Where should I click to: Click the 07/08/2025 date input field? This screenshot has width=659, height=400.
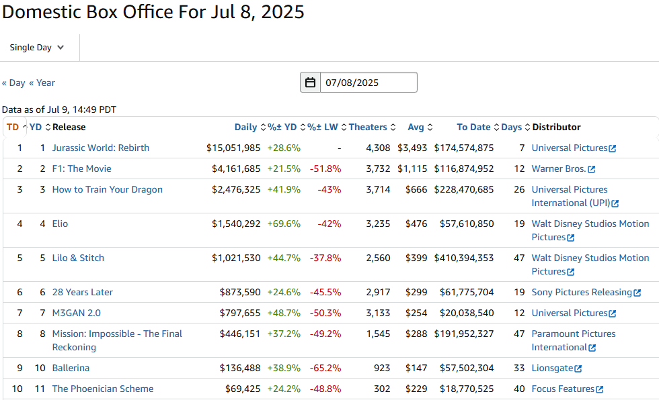[369, 83]
